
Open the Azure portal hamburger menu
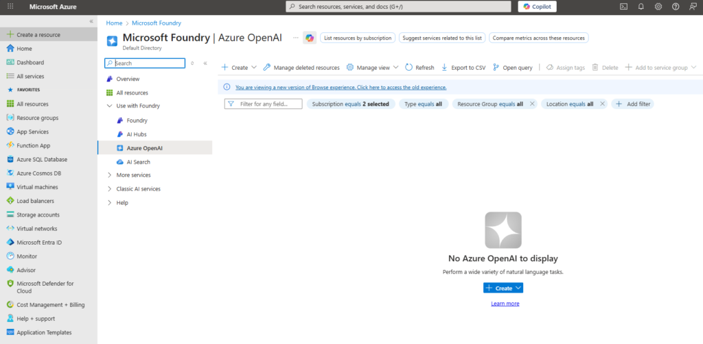[10, 6]
